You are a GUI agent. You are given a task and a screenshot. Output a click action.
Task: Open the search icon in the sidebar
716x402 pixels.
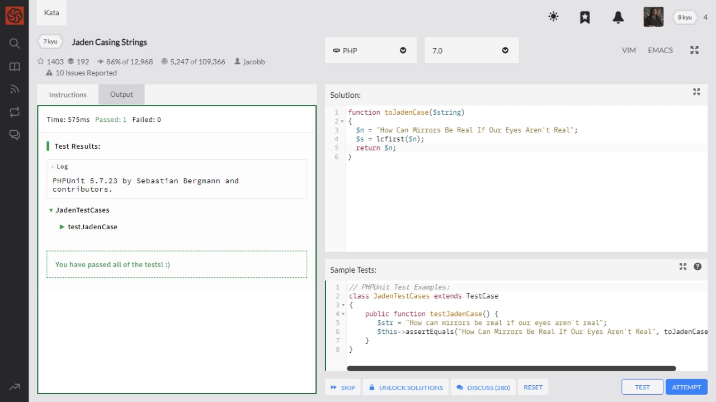click(x=15, y=44)
